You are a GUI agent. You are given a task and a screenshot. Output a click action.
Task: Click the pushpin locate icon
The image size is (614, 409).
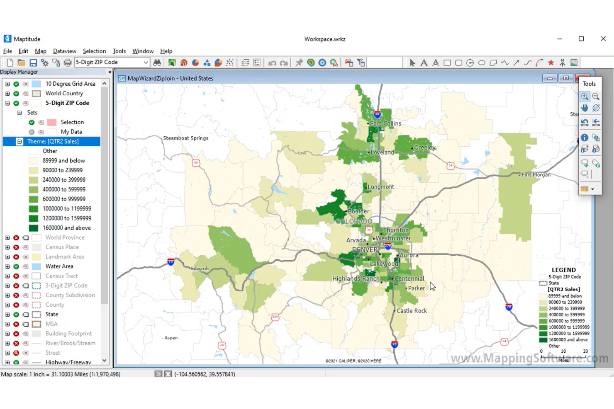click(x=299, y=63)
